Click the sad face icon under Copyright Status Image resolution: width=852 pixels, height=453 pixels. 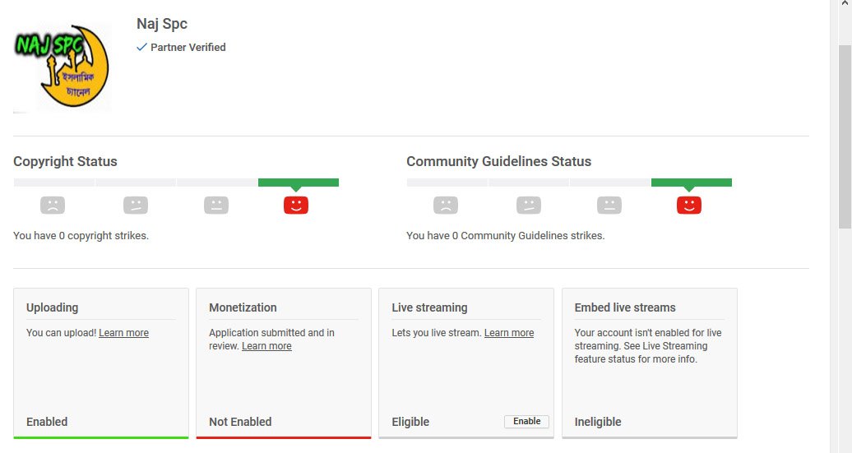[53, 206]
